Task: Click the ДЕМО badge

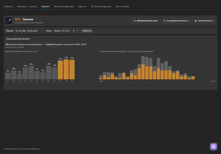Action: tap(17, 19)
